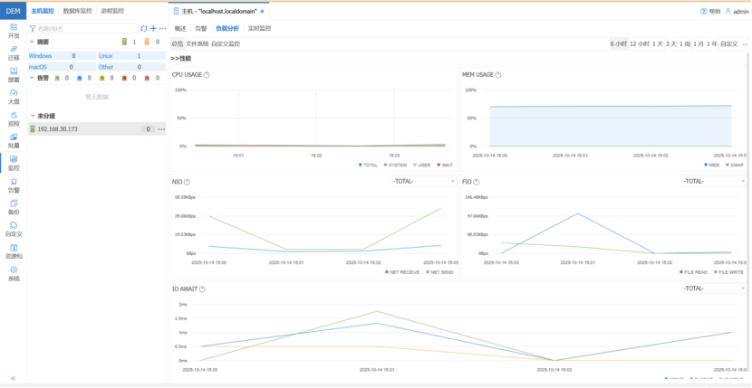Open the 迁移 module in sidebar
This screenshot has width=752, height=388.
pos(14,52)
